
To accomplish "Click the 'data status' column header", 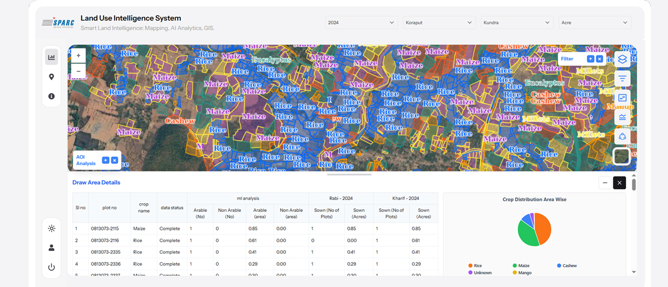I will (172, 208).
